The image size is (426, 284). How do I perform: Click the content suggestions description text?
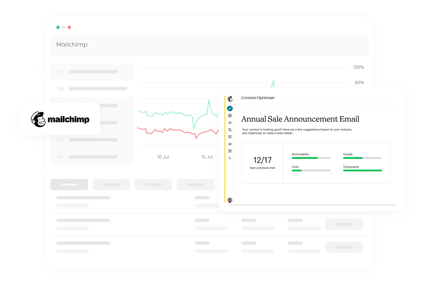click(296, 131)
